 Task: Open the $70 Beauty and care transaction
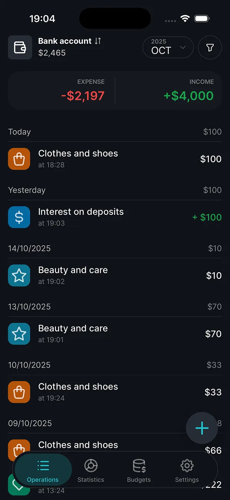click(115, 334)
